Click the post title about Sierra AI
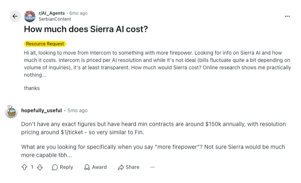The image size is (301, 183). coord(86,29)
